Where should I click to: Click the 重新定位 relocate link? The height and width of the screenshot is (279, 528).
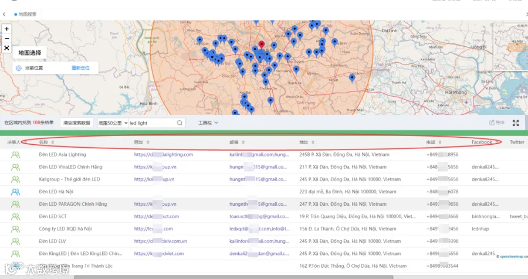(80, 68)
